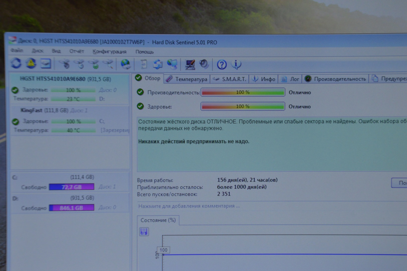Click the Refresh disk status toolbar icon

click(x=16, y=63)
